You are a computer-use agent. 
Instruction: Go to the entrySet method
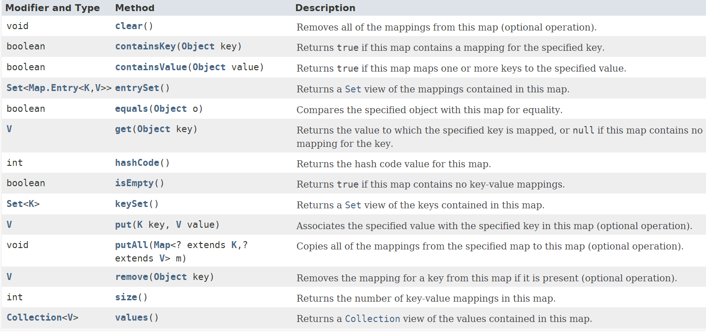click(x=137, y=88)
